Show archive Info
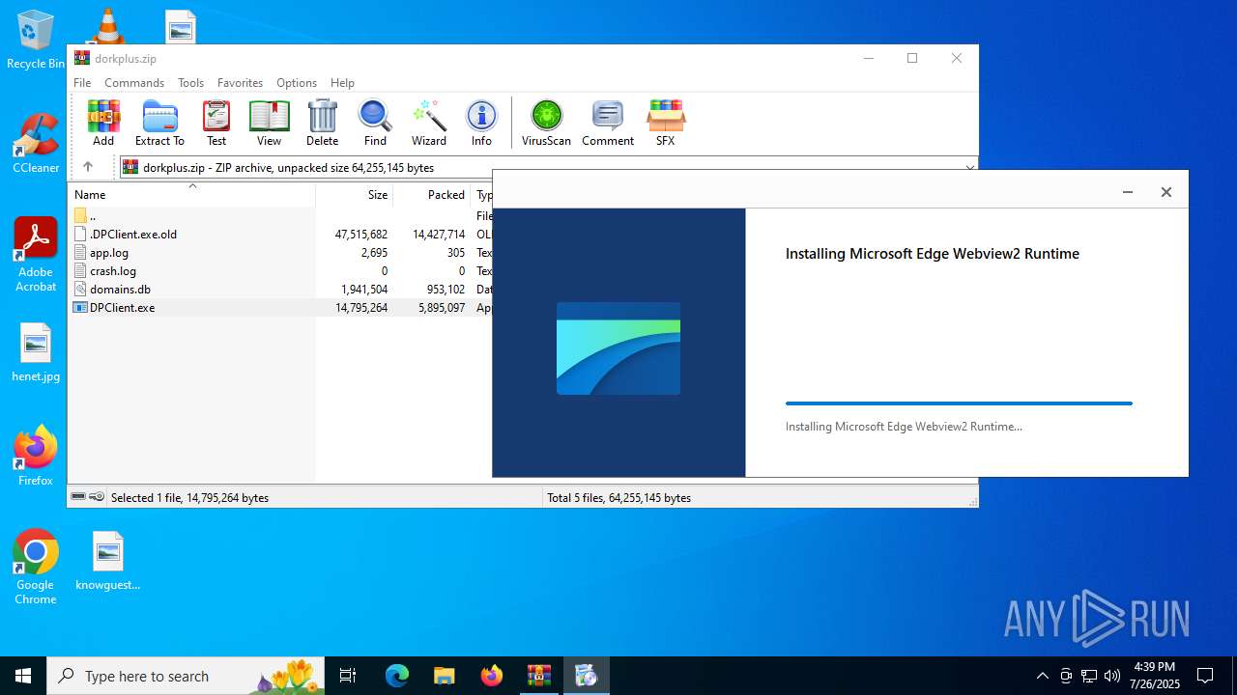This screenshot has height=695, width=1237. [481, 123]
